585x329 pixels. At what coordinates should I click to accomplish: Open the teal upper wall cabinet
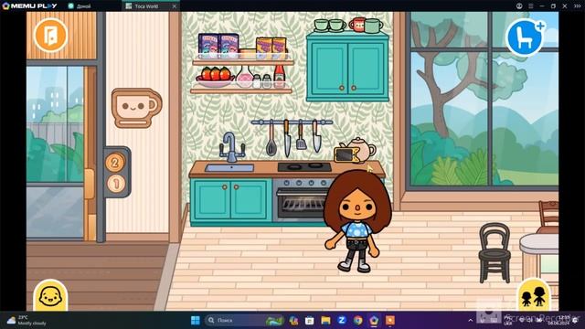coord(347,68)
